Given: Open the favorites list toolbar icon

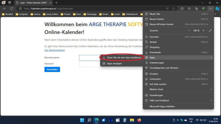Looking at the screenshot, I should pyautogui.click(x=189, y=9).
